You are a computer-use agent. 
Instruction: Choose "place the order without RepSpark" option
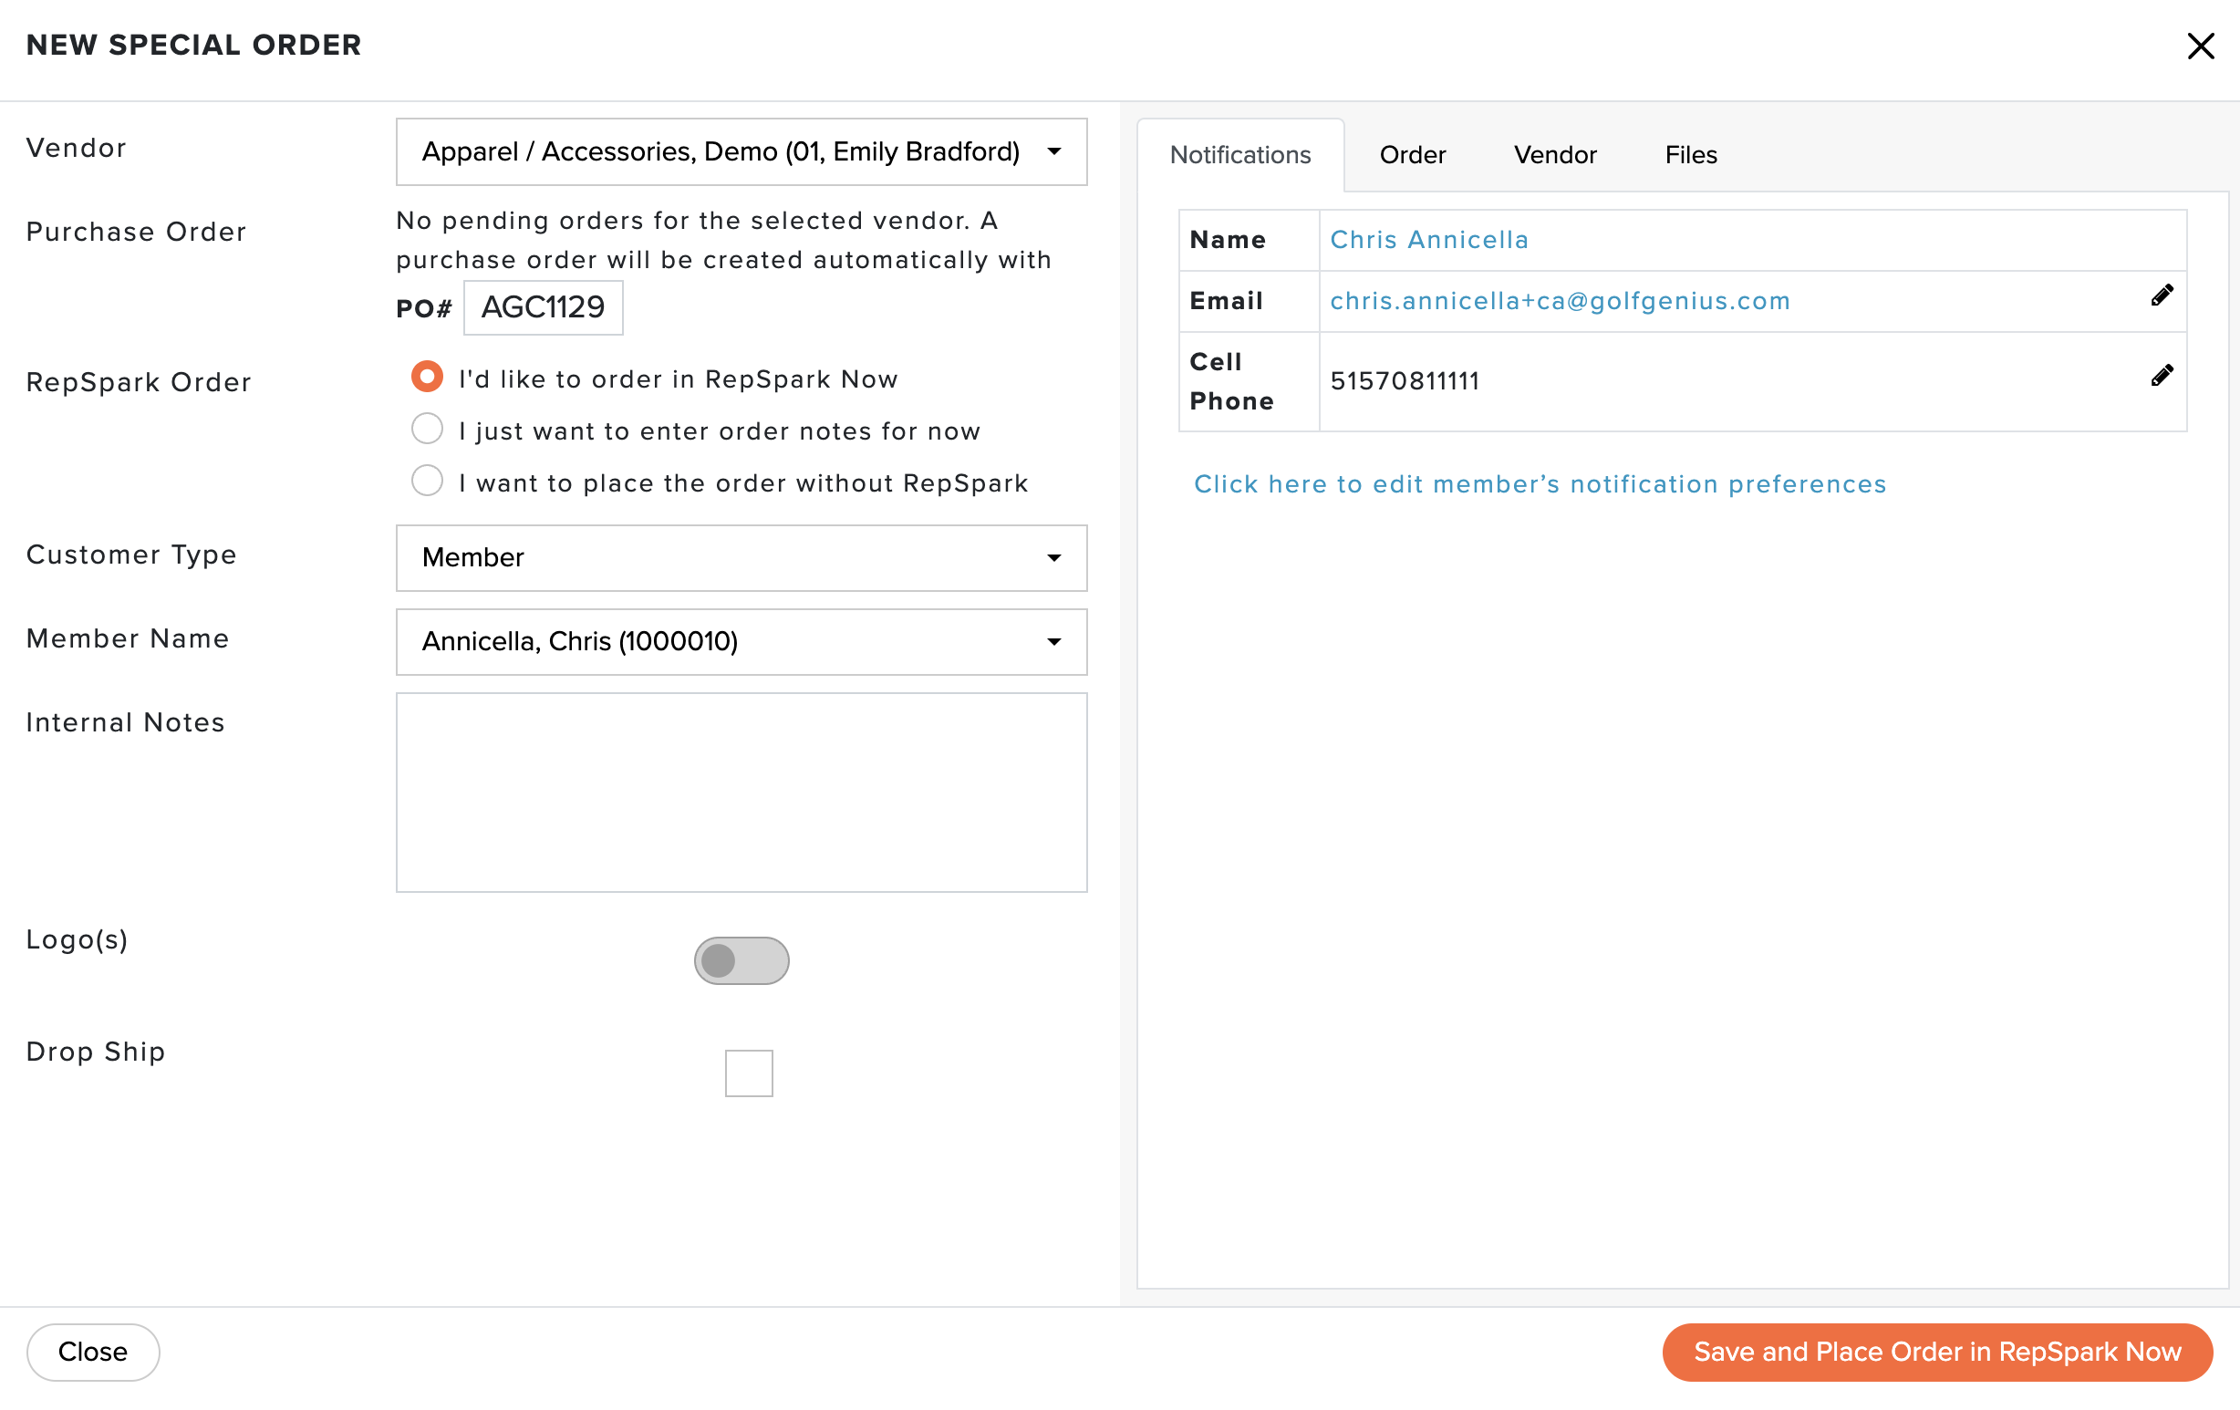tap(427, 482)
